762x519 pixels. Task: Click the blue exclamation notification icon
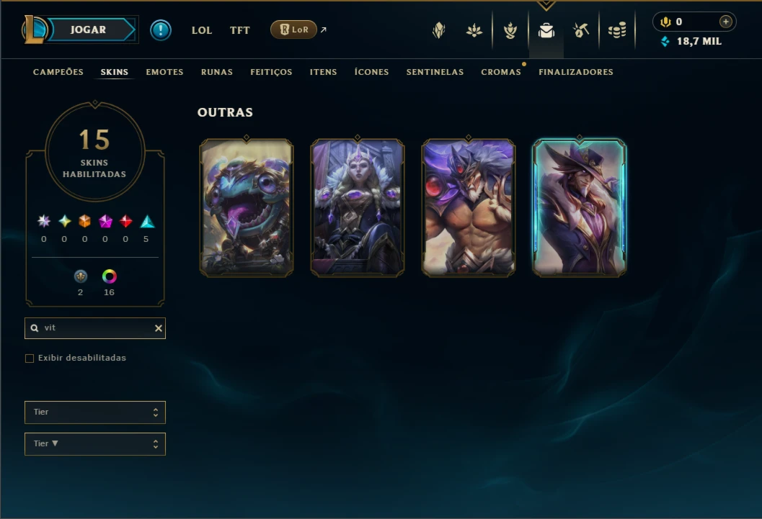(160, 30)
